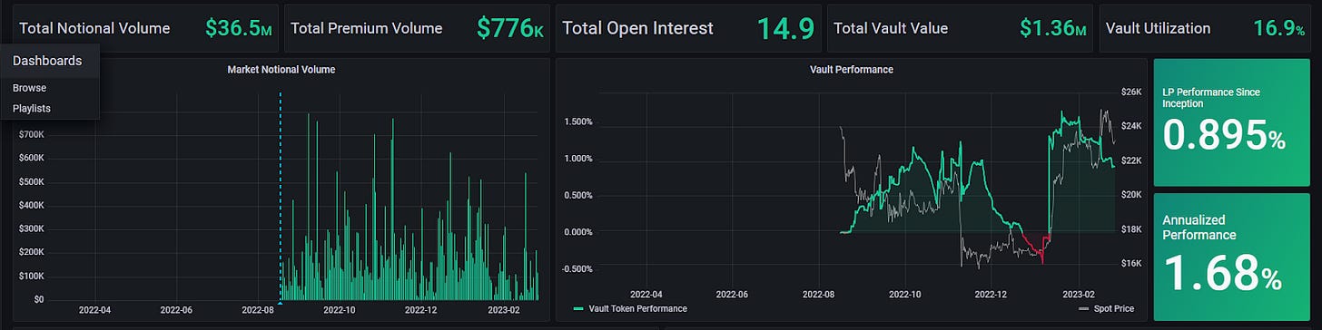The height and width of the screenshot is (330, 1322).
Task: Click the Total Open Interest panel title
Action: click(x=637, y=28)
